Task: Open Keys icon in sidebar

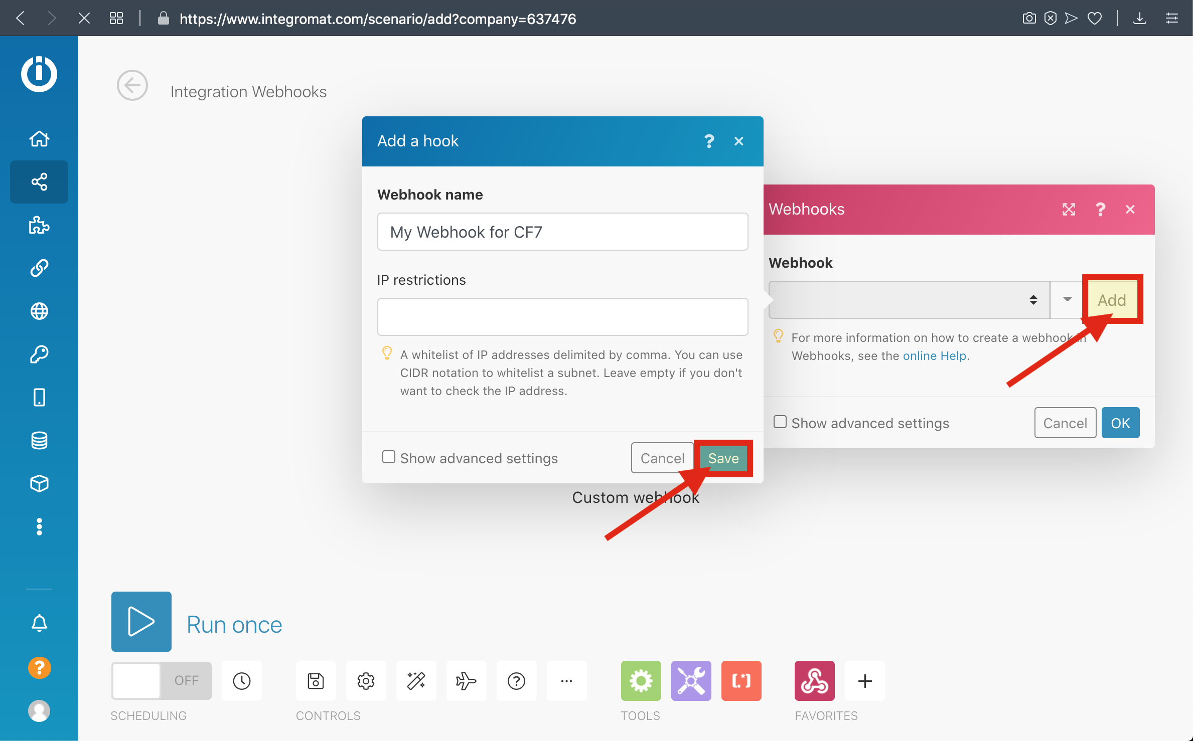Action: (x=39, y=354)
